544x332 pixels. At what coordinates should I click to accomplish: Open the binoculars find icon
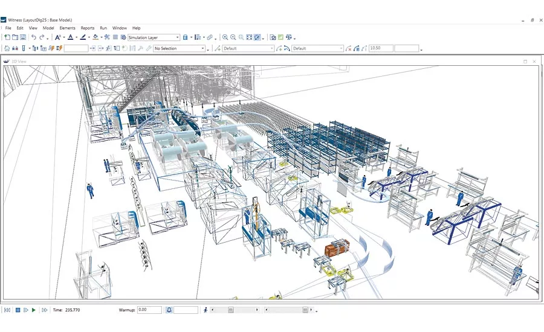[x=15, y=48]
